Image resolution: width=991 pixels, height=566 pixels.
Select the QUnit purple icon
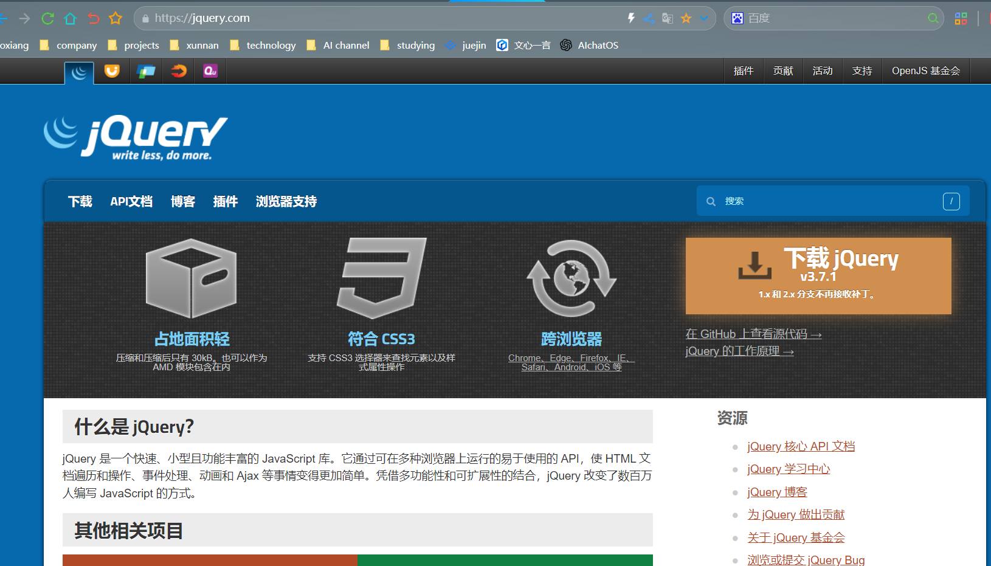pyautogui.click(x=210, y=71)
